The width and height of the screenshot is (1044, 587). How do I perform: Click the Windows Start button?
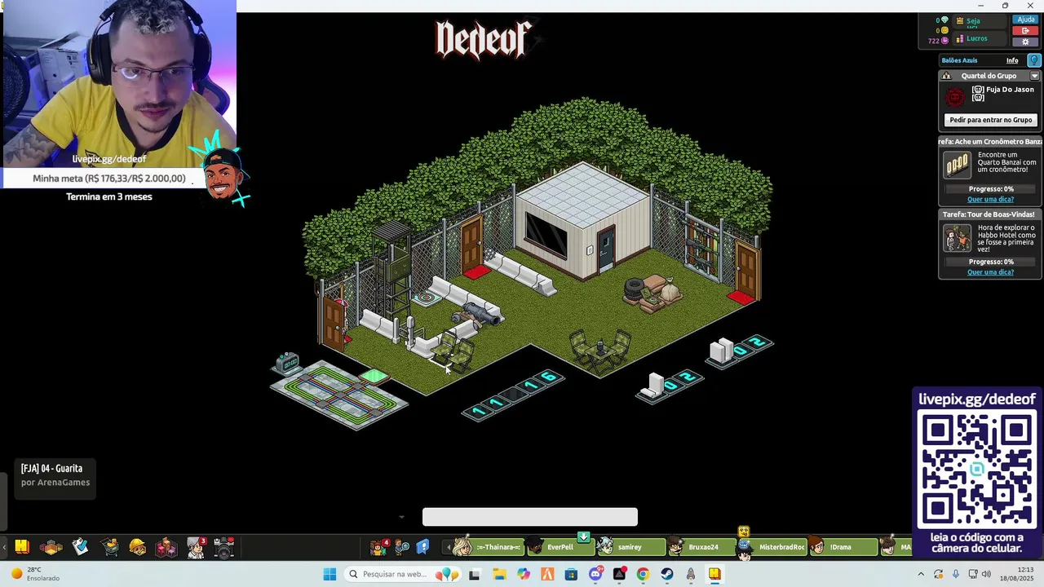coord(330,574)
